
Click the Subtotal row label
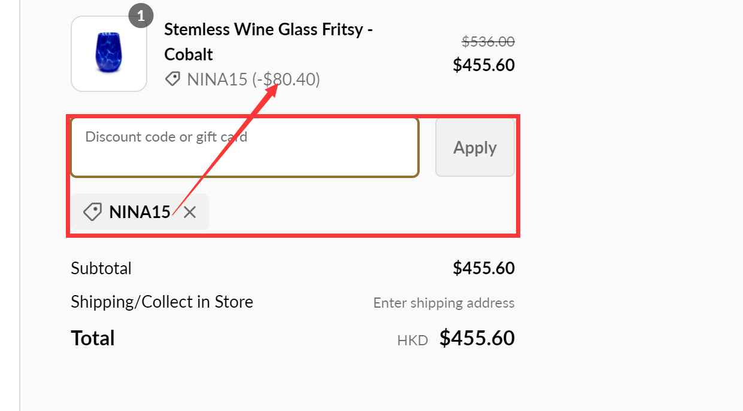point(101,268)
